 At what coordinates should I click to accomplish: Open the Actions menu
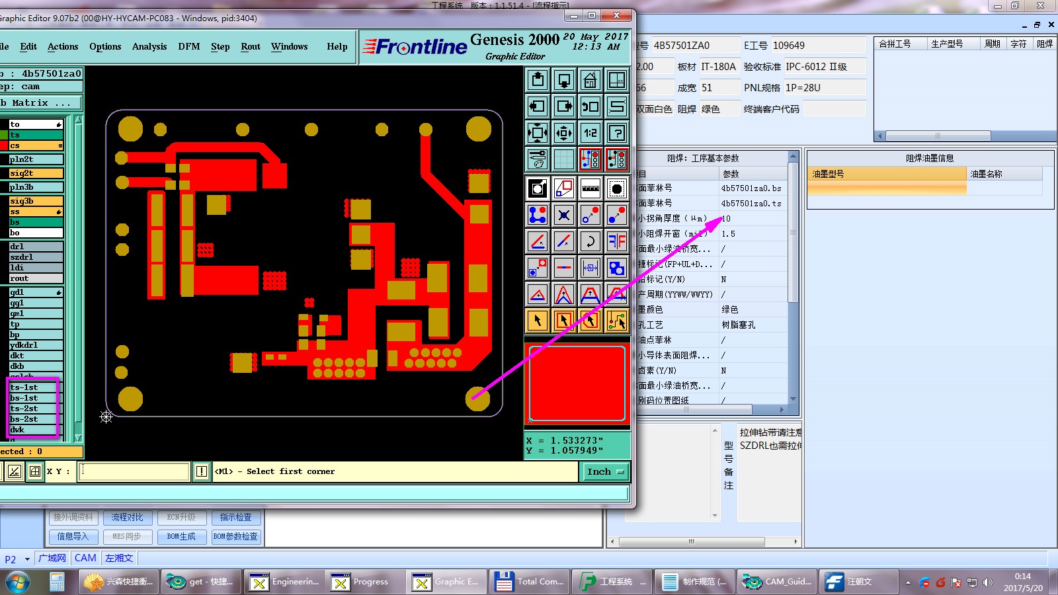click(x=63, y=46)
